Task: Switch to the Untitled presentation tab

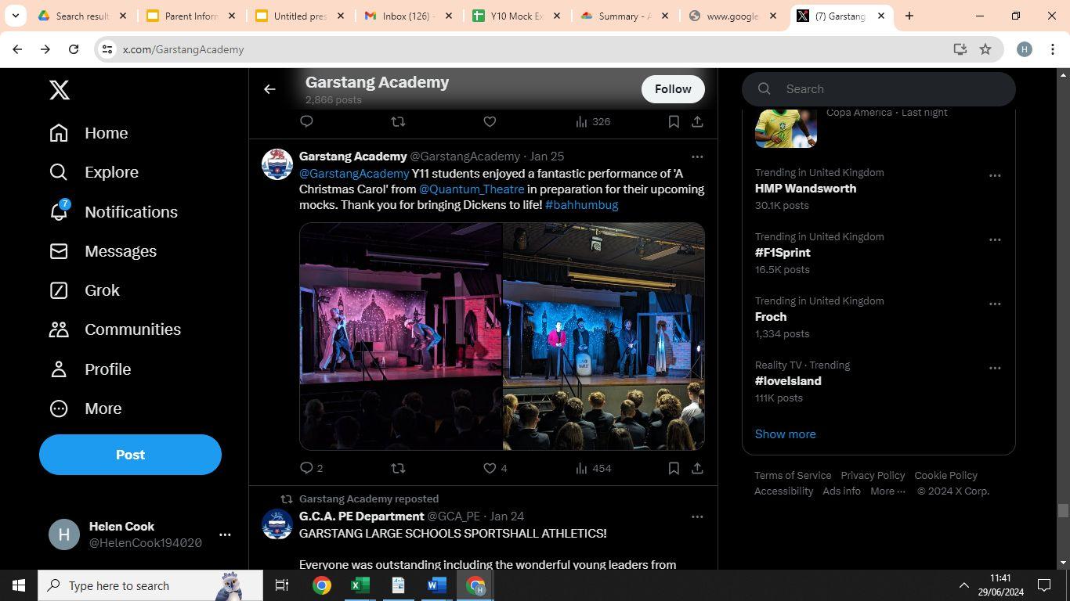Action: click(300, 16)
